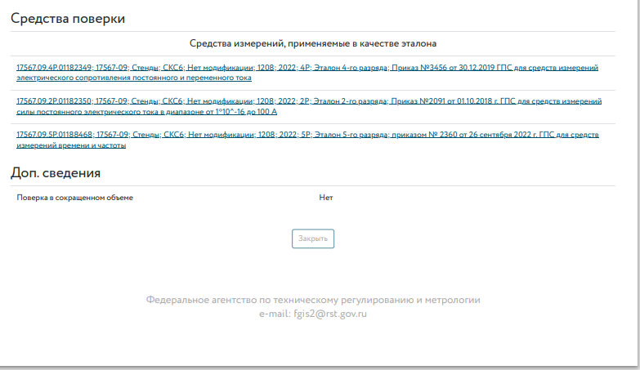This screenshot has width=640, height=370.
Task: Click 'Эталон 5-го разряда' in third link
Action: 351,134
